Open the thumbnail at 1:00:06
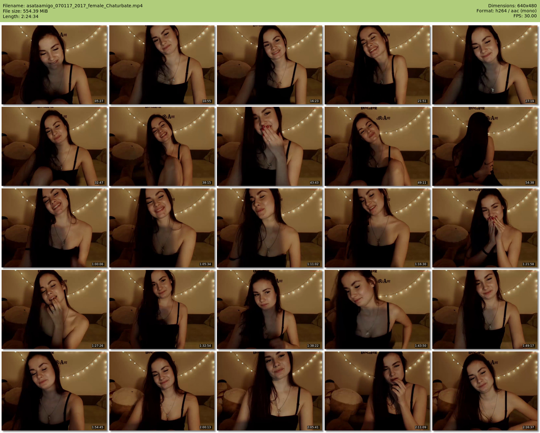 54,228
